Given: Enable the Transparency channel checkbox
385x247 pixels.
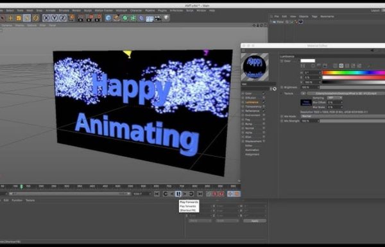Looking at the screenshot, I should pyautogui.click(x=264, y=106).
